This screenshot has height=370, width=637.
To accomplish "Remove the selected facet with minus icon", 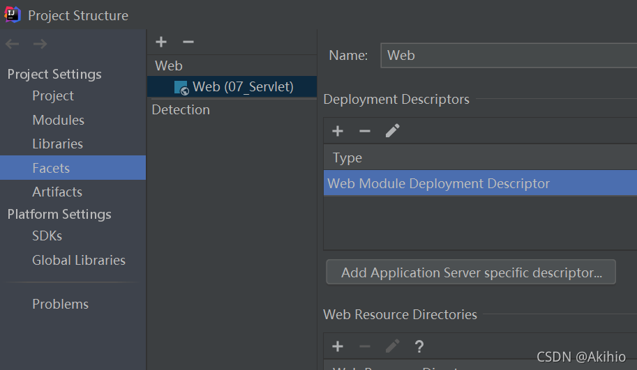I will pos(188,42).
